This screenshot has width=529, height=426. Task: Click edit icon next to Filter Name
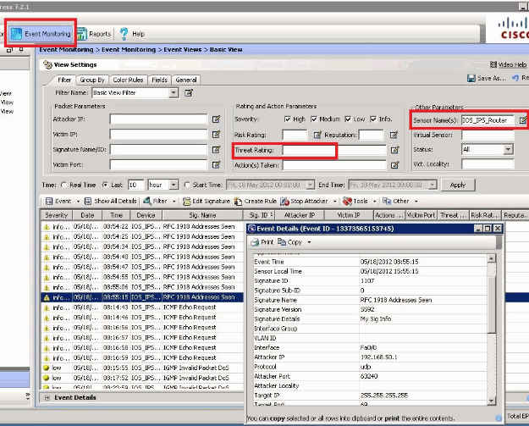click(x=189, y=92)
